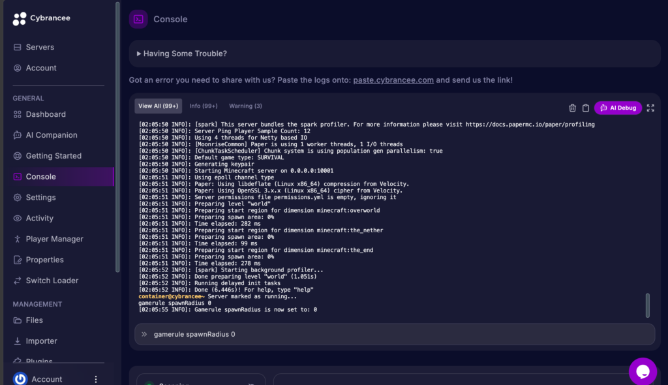Screen dimensions: 668x385
Task: Click the double-chevron command prompt icon
Action: (144, 334)
